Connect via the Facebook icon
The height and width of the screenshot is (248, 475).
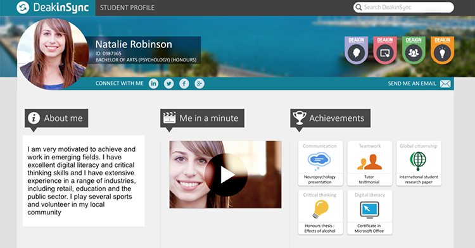coord(184,84)
